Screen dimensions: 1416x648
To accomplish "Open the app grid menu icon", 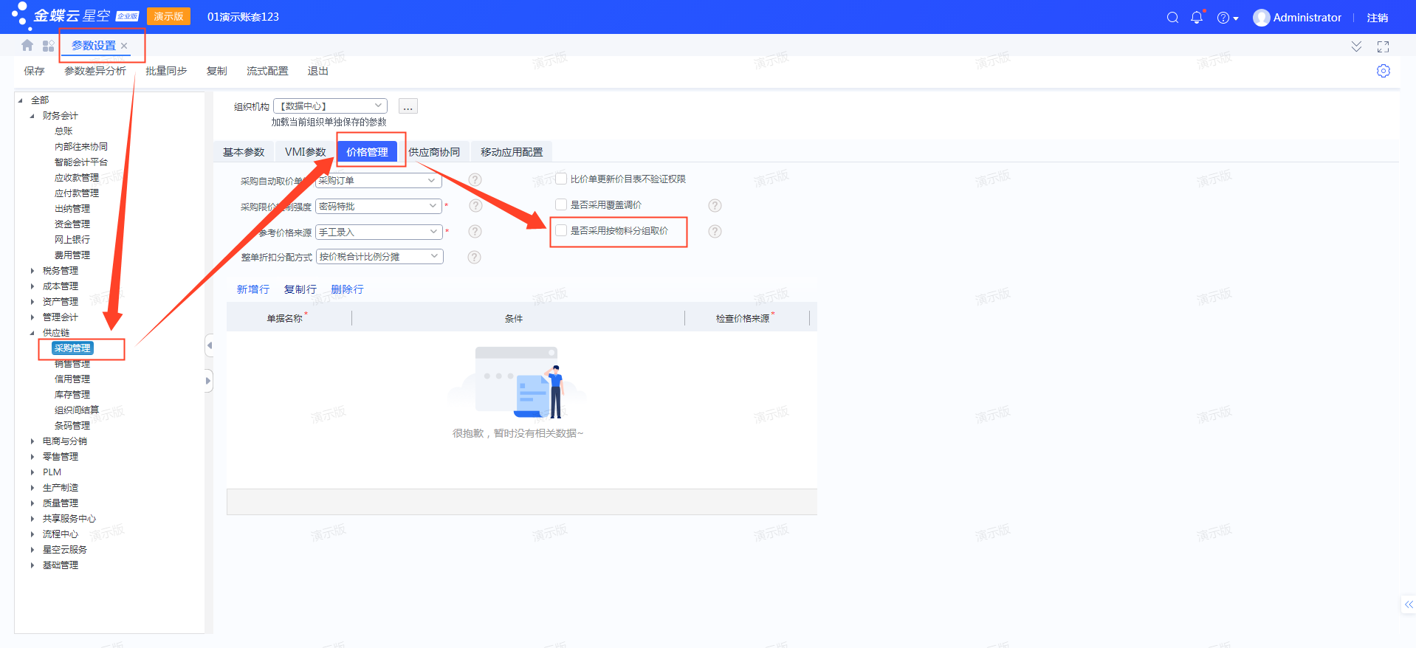I will point(49,46).
